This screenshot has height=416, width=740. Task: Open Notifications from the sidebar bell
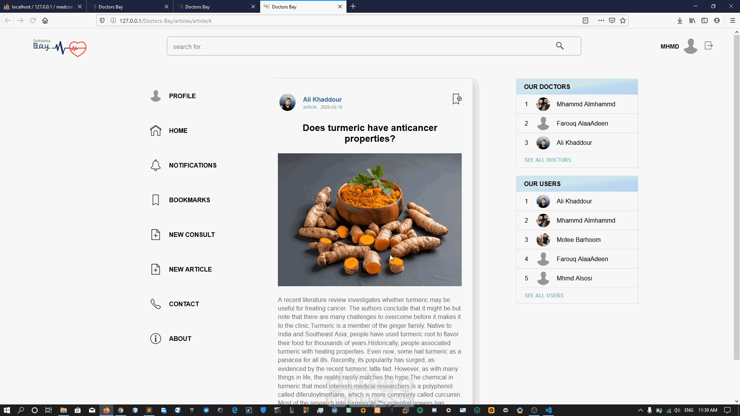pyautogui.click(x=155, y=165)
